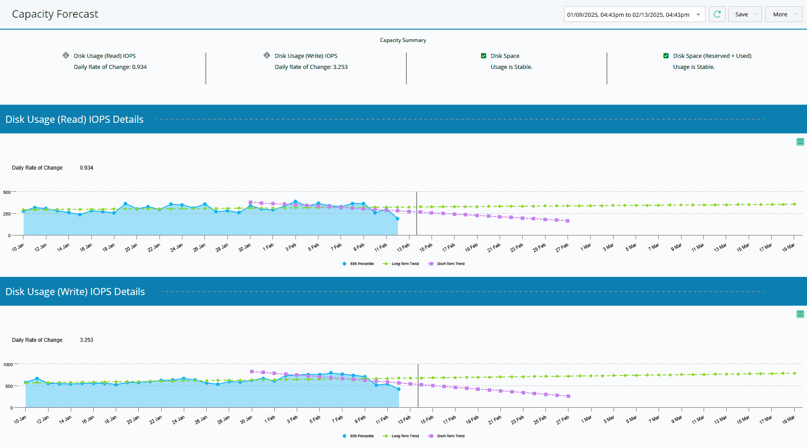Click Write chart daily rate value 3.253

click(87, 340)
